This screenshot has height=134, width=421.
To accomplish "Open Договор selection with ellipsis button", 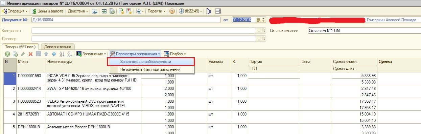I will tap(258, 39).
